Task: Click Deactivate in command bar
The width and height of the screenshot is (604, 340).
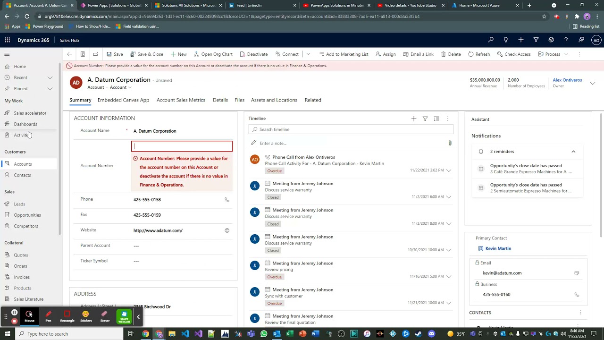Action: [253, 54]
